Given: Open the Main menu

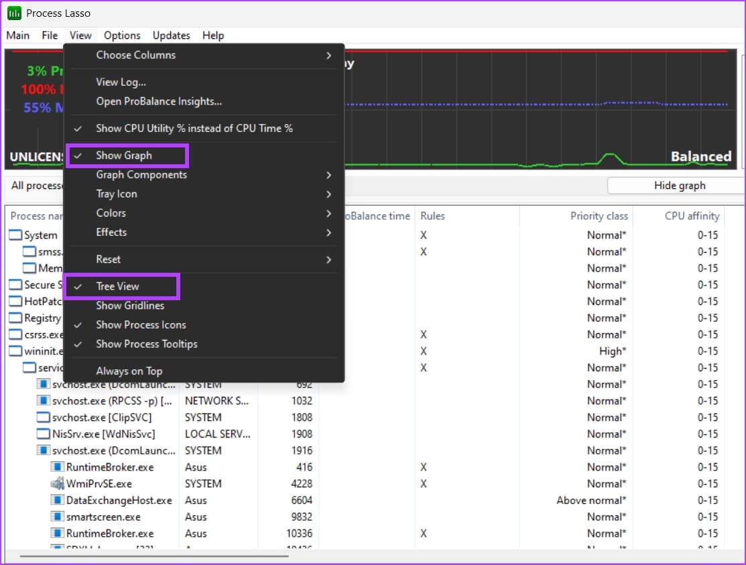Looking at the screenshot, I should tap(18, 36).
